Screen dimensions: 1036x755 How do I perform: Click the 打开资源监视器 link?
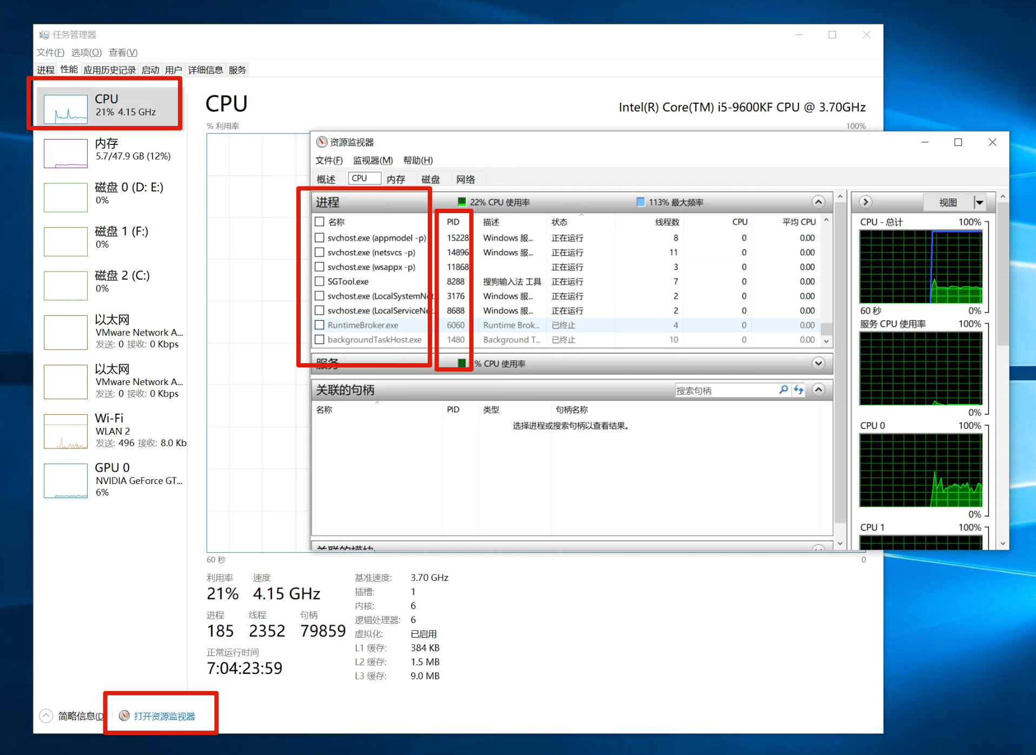(164, 716)
